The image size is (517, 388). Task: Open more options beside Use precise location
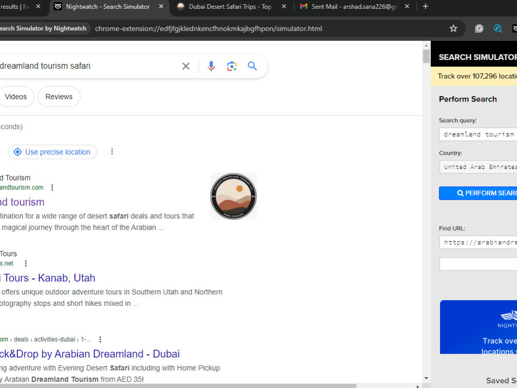(x=112, y=152)
